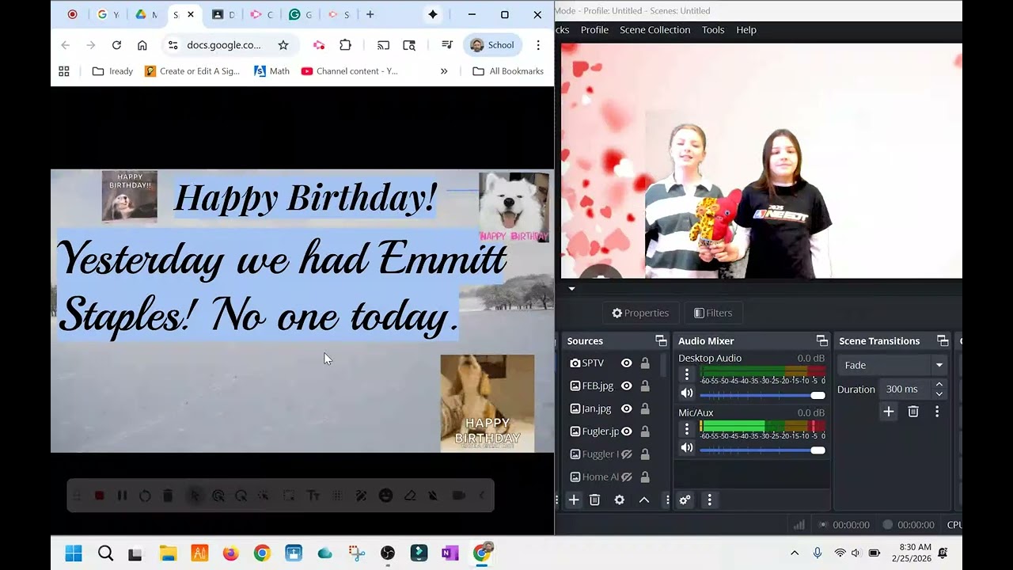The width and height of the screenshot is (1013, 570).
Task: Click the Add Source plus icon in Sources panel
Action: coord(574,500)
